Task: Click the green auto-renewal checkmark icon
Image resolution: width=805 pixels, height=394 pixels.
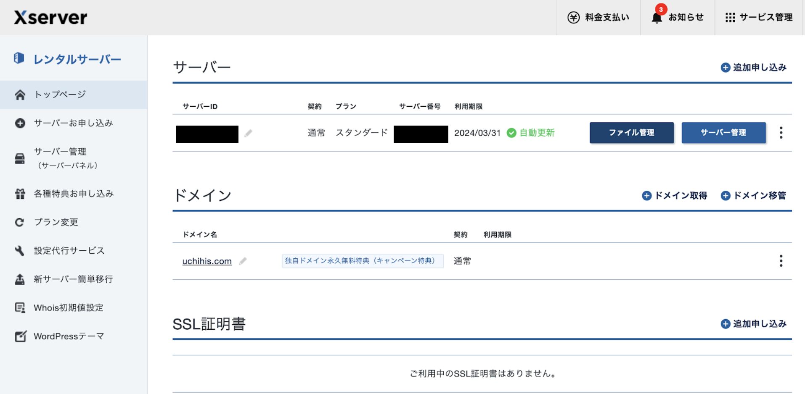Action: [511, 133]
